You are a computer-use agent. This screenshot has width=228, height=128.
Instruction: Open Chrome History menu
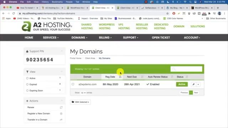pos(45,2)
